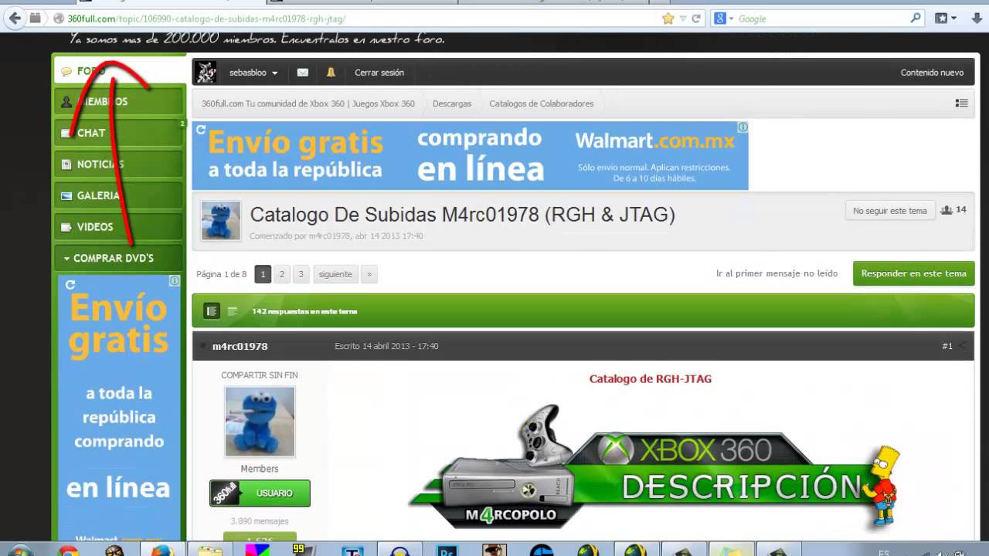Go back with the browser back arrow
The height and width of the screenshot is (556, 989).
point(15,18)
